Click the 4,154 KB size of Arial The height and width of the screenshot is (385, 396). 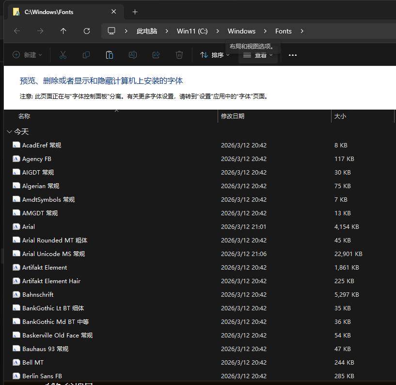347,226
